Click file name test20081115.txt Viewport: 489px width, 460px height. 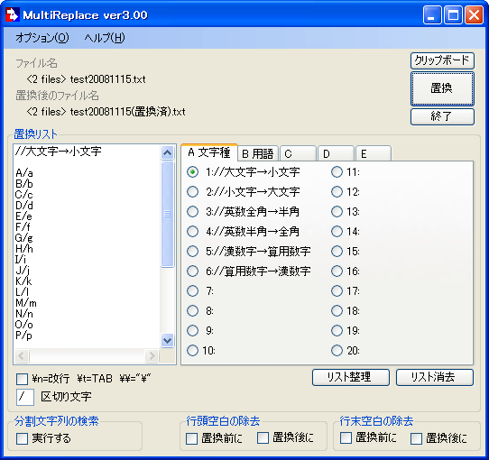(107, 79)
